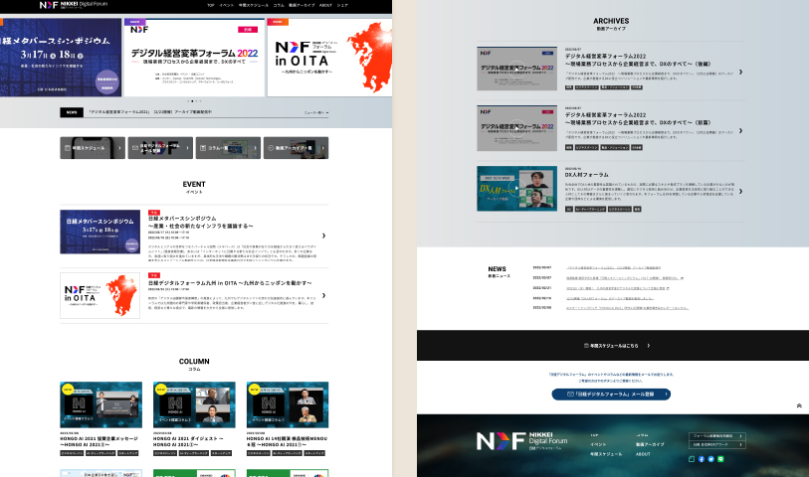This screenshot has width=809, height=477.
Task: Click the upper outlined button in the footer
Action: click(x=717, y=436)
